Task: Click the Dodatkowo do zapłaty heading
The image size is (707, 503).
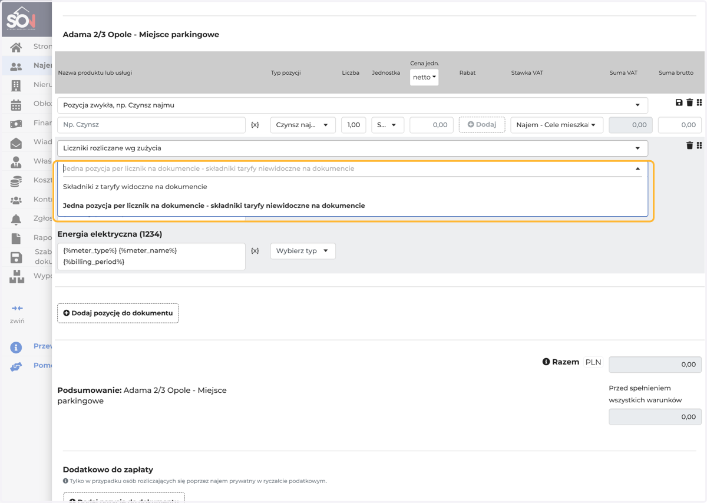Action: click(x=108, y=469)
